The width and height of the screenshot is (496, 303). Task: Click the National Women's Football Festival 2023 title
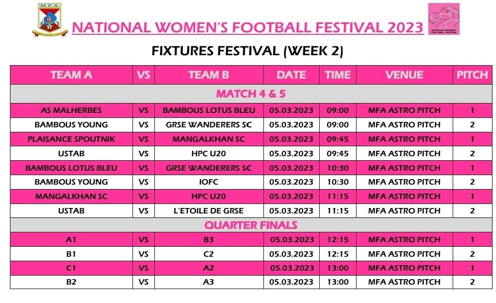[248, 27]
